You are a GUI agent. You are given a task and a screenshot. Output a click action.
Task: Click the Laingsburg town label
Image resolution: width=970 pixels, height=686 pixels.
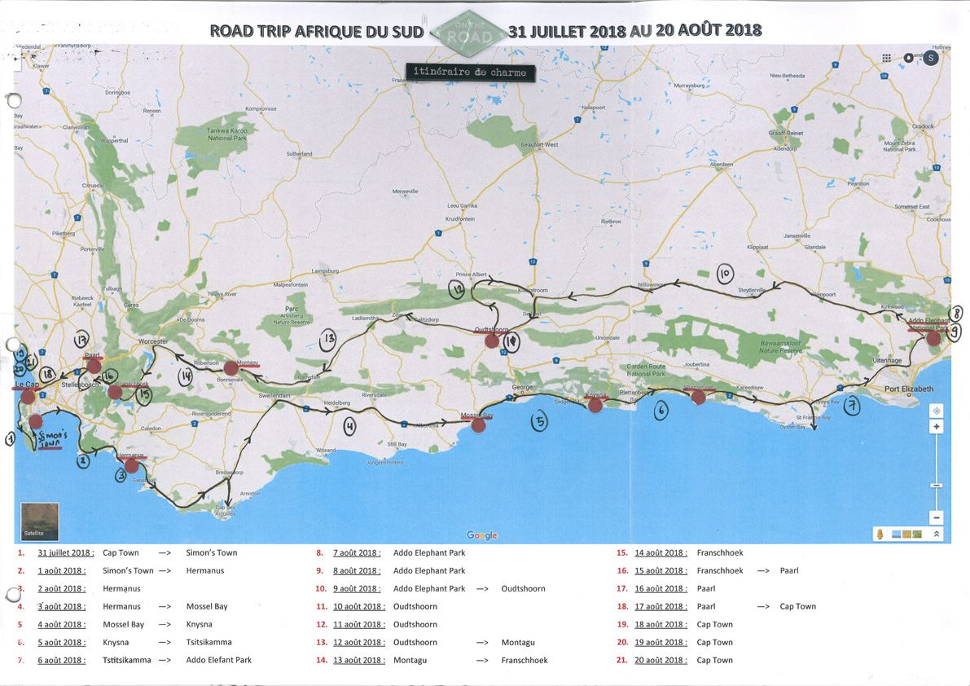click(x=326, y=270)
